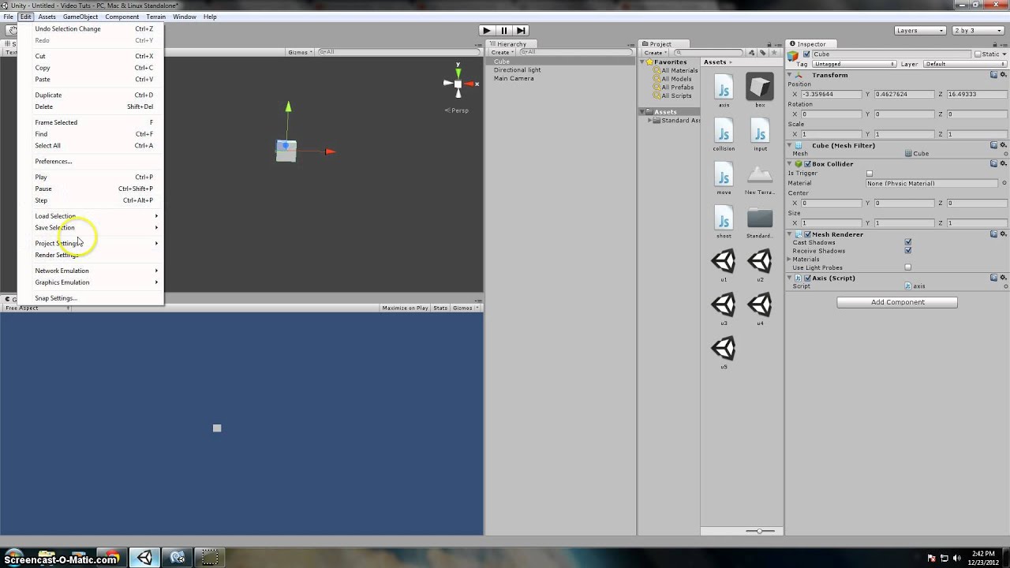
Task: Disable Cast Shadows checkbox
Action: (x=908, y=242)
